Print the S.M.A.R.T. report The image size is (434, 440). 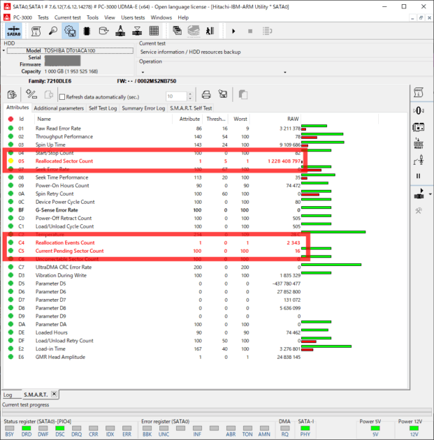(x=206, y=95)
